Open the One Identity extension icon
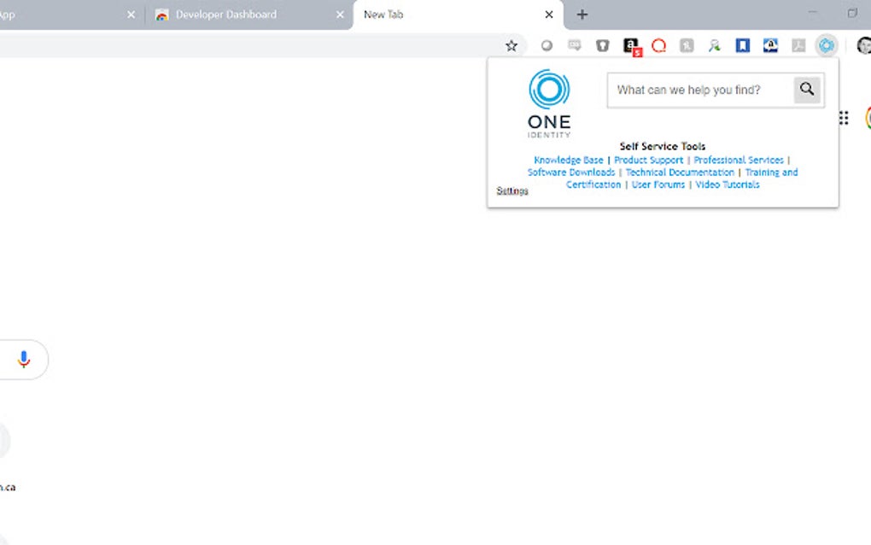Viewport: 871px width, 545px height. coord(825,44)
